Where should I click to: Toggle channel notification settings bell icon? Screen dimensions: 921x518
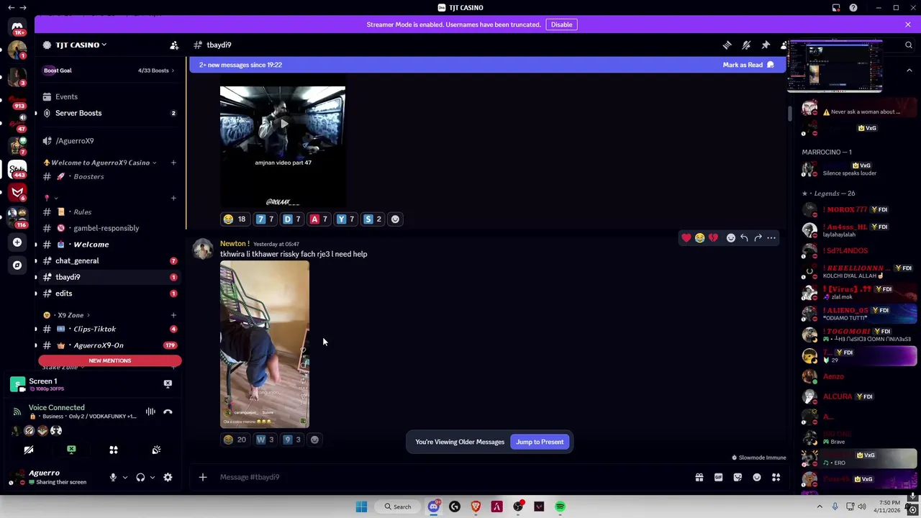click(746, 45)
